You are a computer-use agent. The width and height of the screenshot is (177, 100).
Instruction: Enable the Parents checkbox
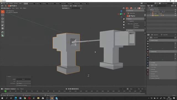(134, 27)
